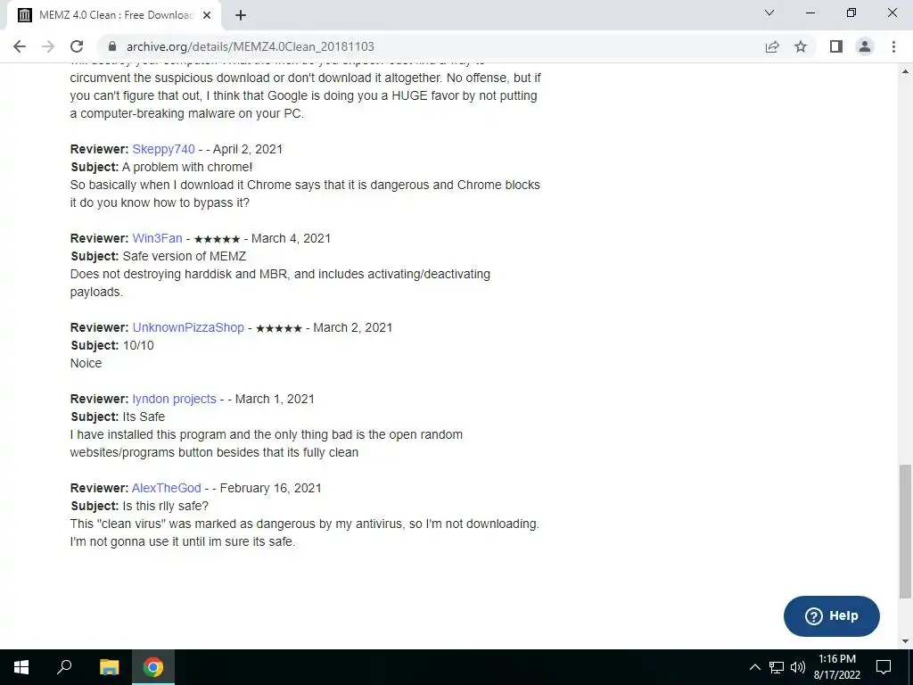Image resolution: width=913 pixels, height=685 pixels.
Task: Click the date 'April 2, 2021'
Action: click(248, 149)
